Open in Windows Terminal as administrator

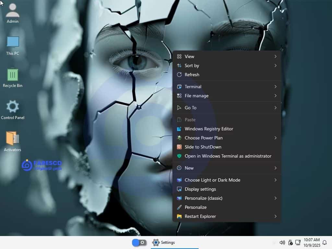pos(228,156)
